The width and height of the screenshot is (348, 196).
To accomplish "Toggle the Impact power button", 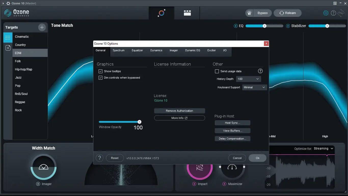I will click(x=194, y=184).
